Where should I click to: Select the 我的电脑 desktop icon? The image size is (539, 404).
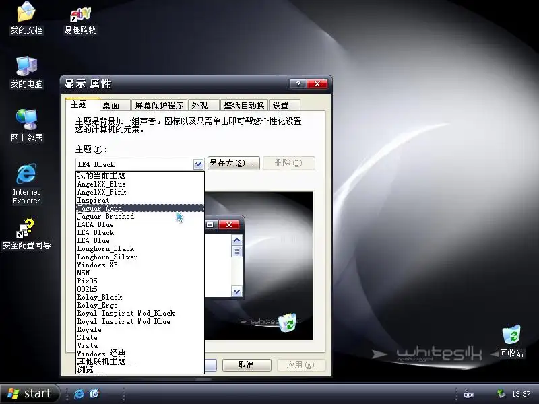(x=26, y=72)
